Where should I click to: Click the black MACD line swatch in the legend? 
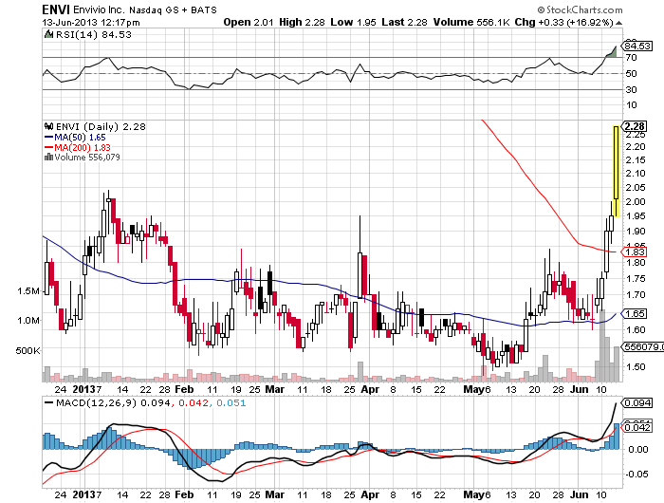pyautogui.click(x=49, y=402)
